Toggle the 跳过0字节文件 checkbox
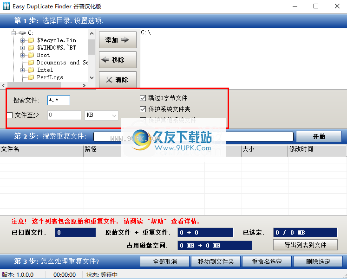The width and height of the screenshot is (347, 280). tap(143, 98)
